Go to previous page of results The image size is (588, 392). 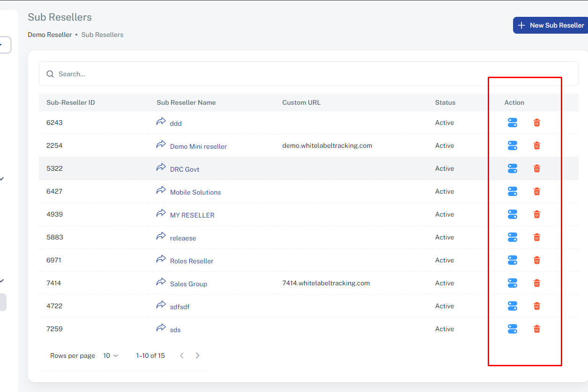[x=182, y=356]
